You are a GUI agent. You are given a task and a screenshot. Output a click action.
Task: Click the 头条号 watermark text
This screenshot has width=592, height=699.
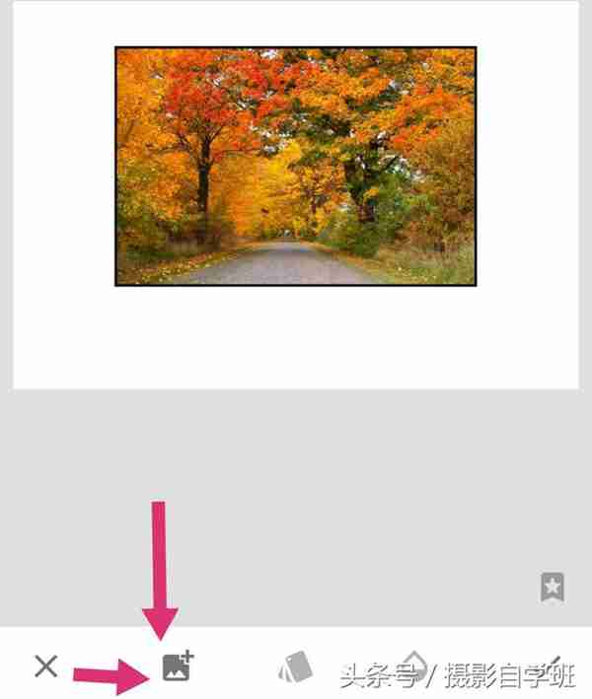click(x=379, y=675)
